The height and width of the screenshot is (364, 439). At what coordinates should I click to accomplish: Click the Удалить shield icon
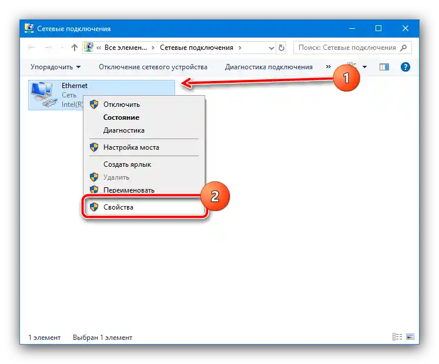click(94, 177)
